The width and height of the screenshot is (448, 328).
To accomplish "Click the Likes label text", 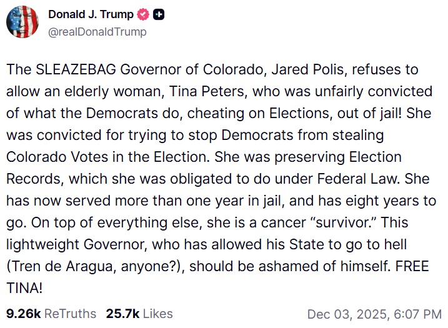I will click(x=156, y=314).
